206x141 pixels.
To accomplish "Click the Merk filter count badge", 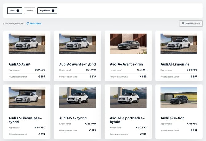I will click(18, 10).
